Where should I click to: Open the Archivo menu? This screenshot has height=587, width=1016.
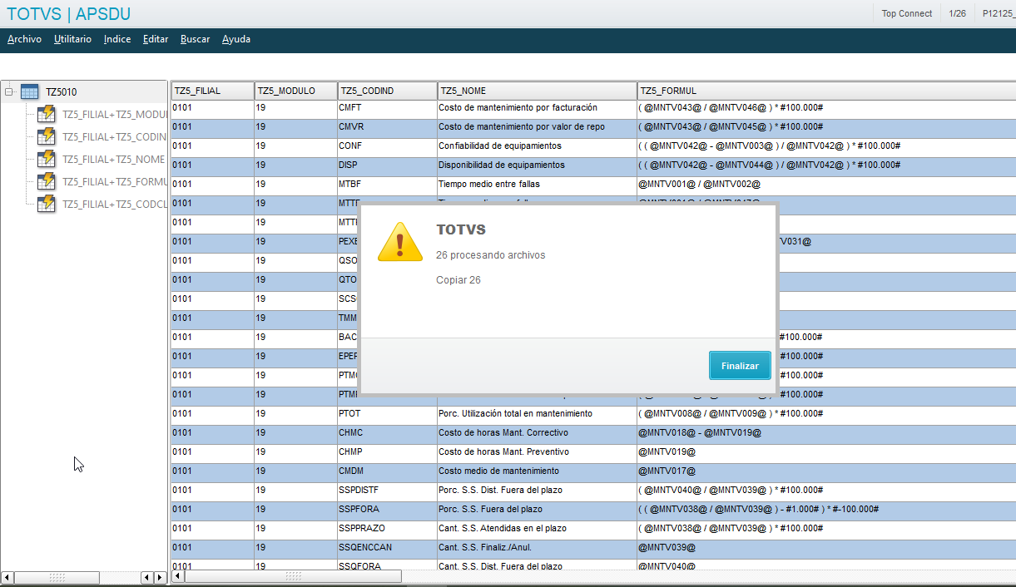tap(24, 39)
